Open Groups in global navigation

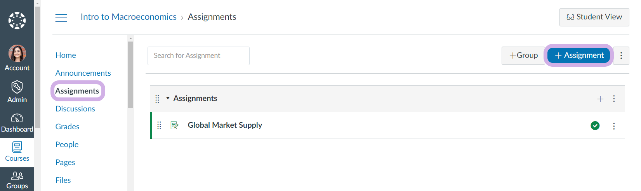pyautogui.click(x=17, y=180)
